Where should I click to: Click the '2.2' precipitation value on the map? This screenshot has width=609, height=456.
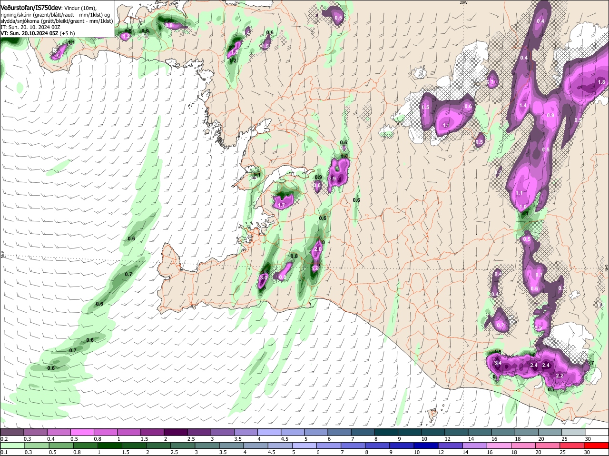[x=560, y=376]
